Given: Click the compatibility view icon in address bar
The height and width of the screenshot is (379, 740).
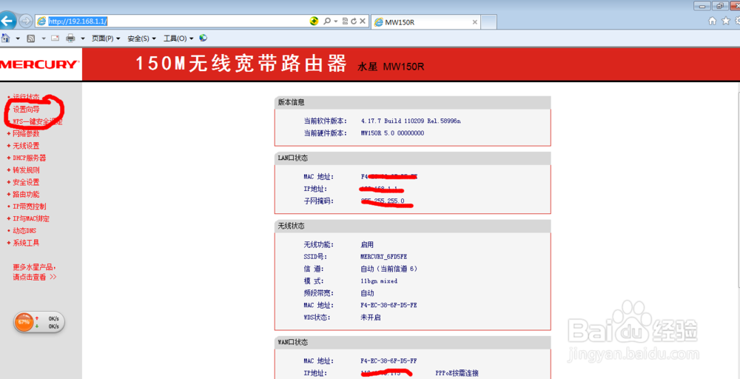Looking at the screenshot, I should point(345,21).
